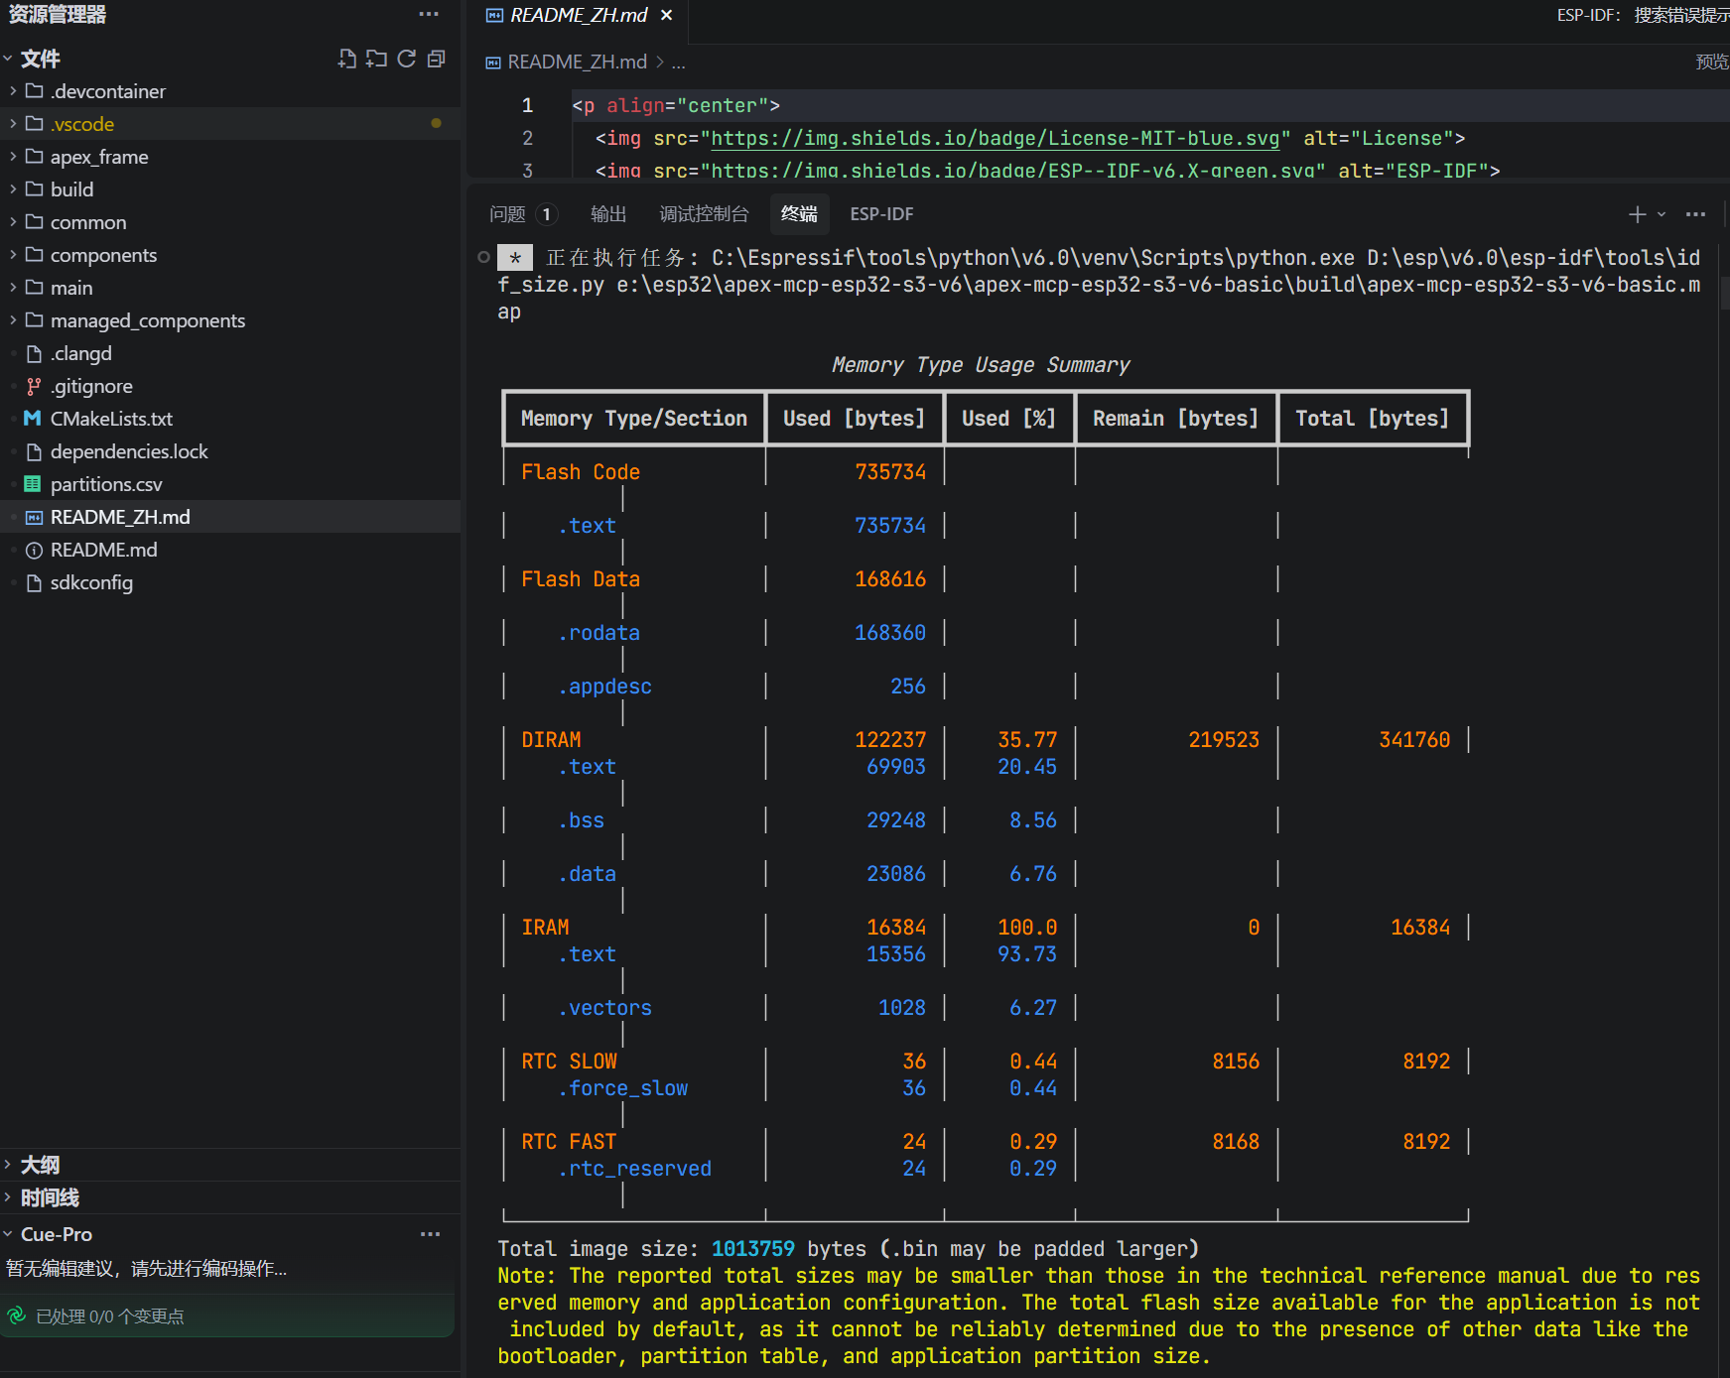Viewport: 1730px width, 1378px height.
Task: Open the shields.io License badge URL link
Action: (996, 138)
